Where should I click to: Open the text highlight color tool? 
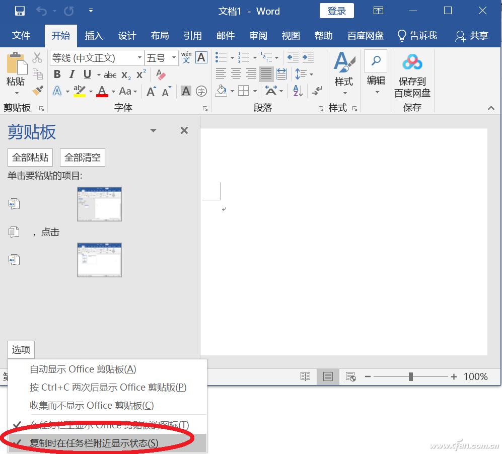click(x=80, y=91)
